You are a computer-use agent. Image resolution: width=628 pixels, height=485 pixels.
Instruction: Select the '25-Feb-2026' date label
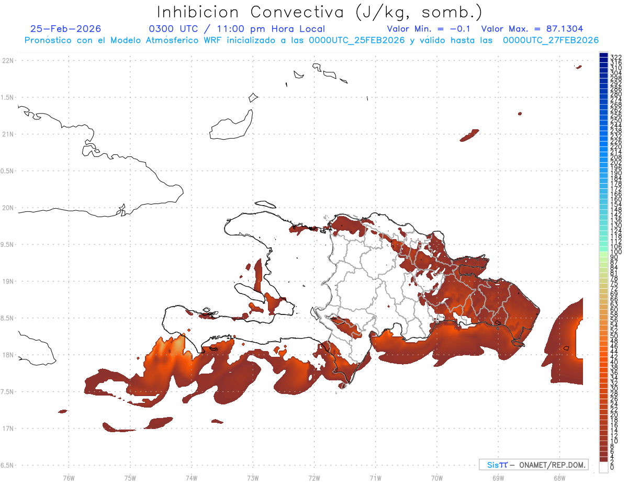[x=66, y=29]
